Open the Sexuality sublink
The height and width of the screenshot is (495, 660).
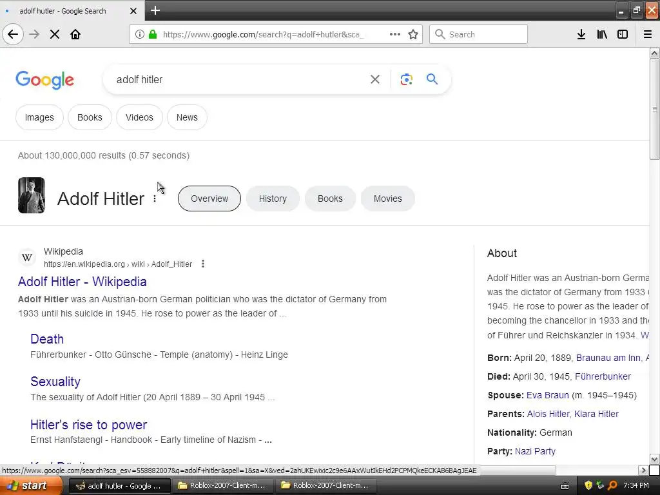[55, 382]
